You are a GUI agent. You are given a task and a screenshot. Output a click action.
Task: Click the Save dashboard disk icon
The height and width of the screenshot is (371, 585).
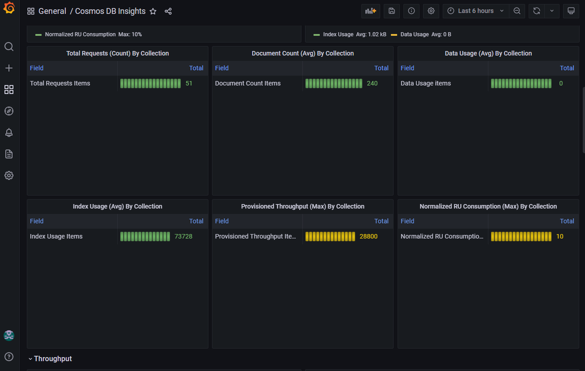tap(391, 11)
